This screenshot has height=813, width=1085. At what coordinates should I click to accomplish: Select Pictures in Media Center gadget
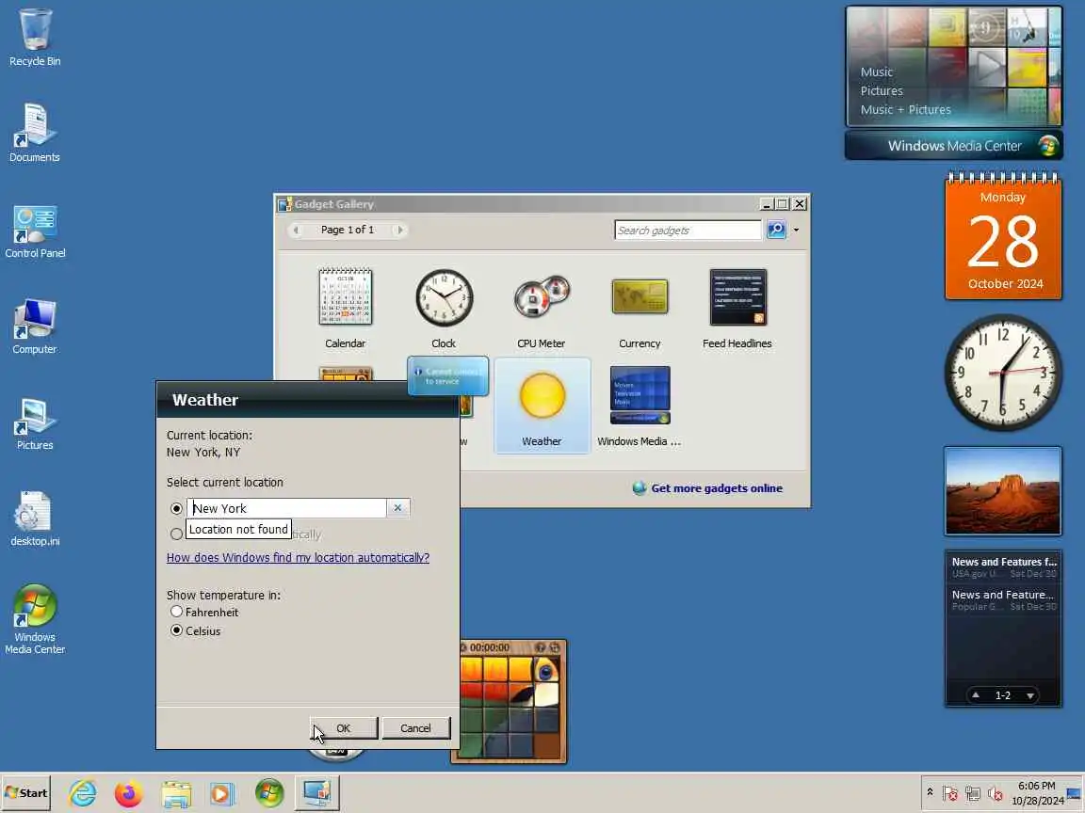coord(882,90)
